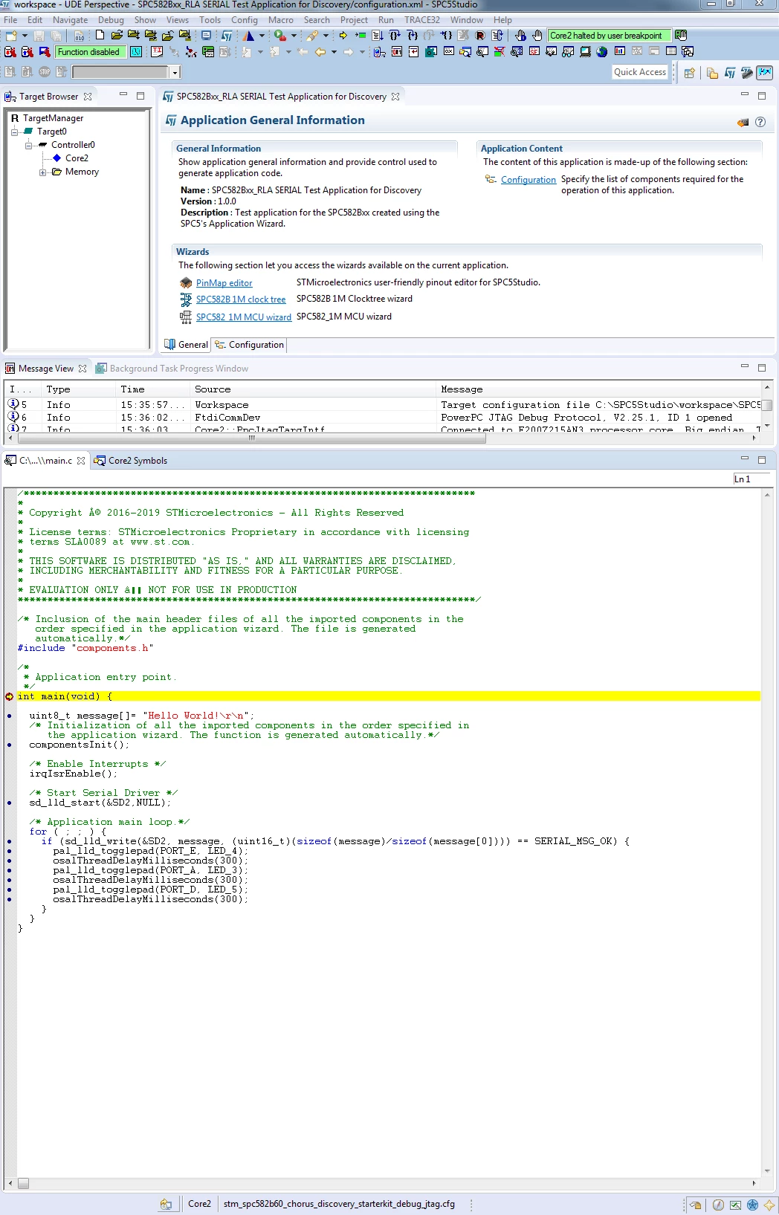779x1215 pixels.
Task: Click the Source column header in Message View
Action: [313, 389]
